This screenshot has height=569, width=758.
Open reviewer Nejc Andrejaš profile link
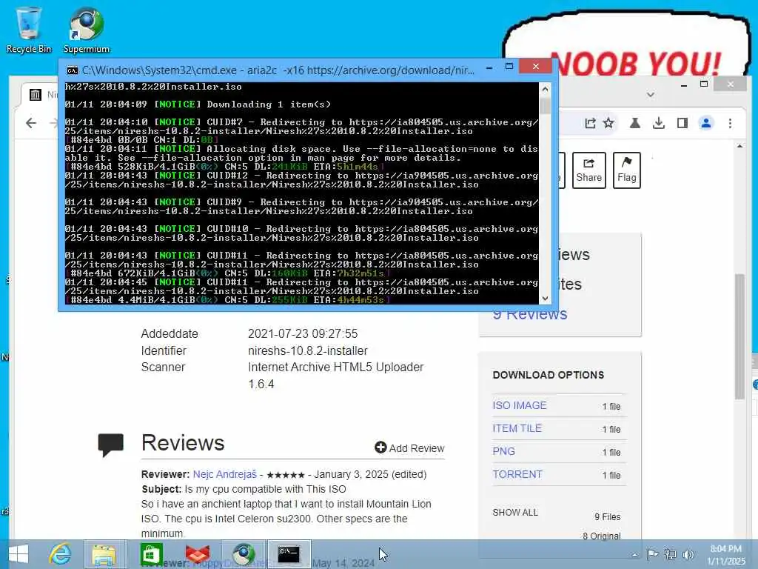click(225, 474)
